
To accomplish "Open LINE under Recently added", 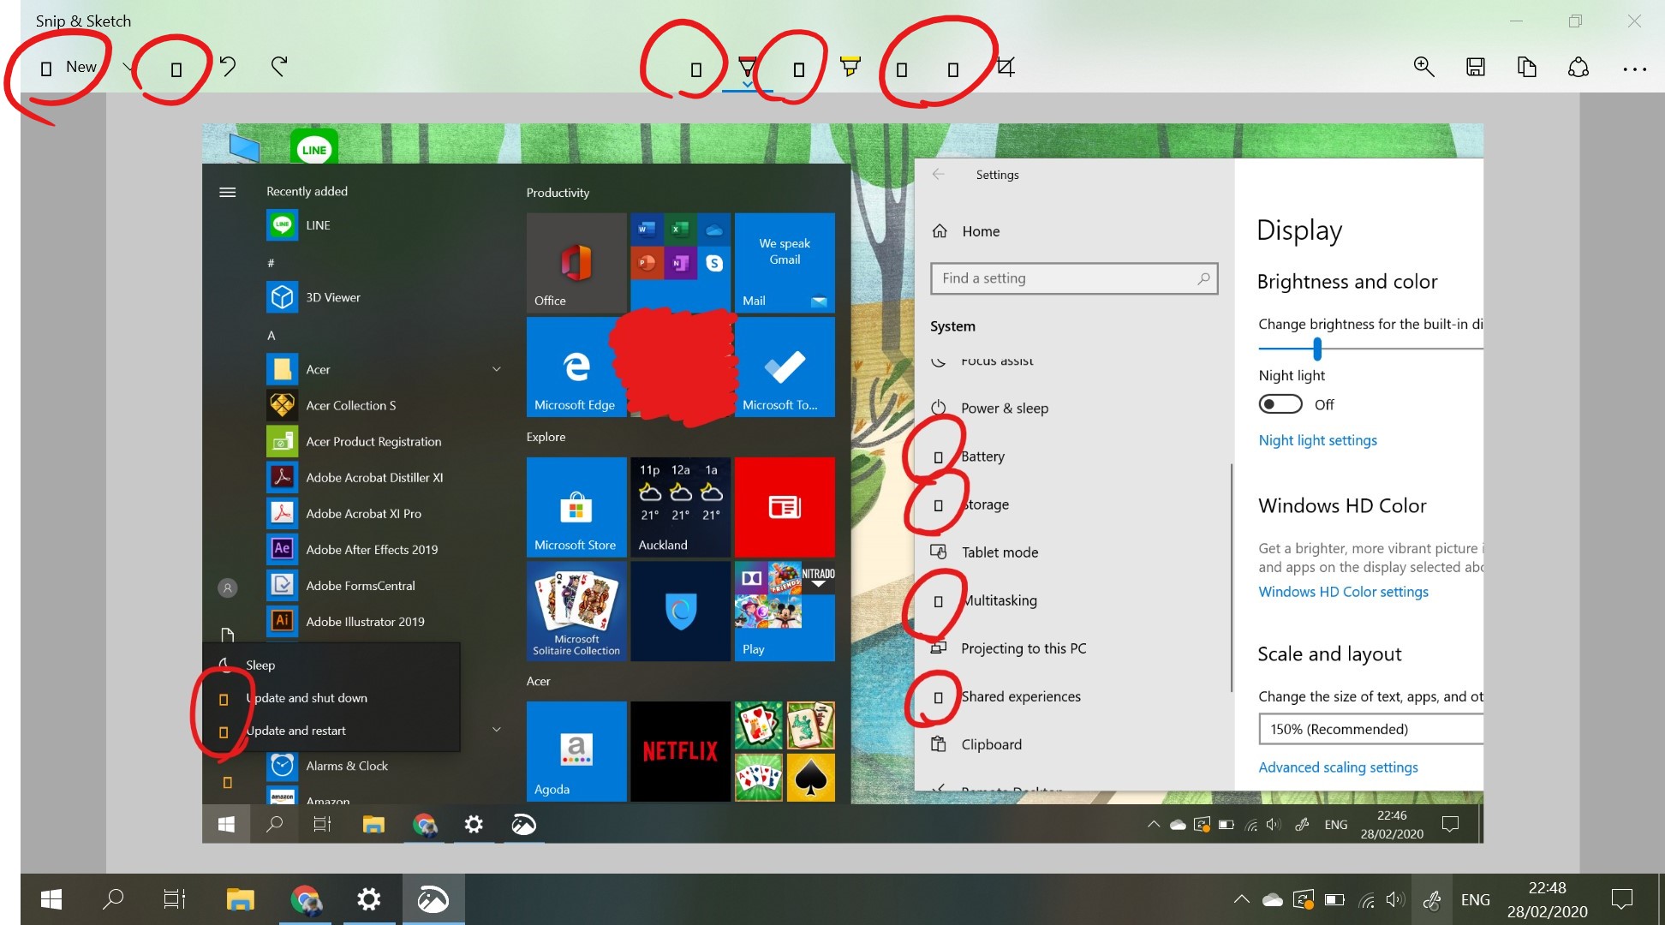I will coord(384,225).
